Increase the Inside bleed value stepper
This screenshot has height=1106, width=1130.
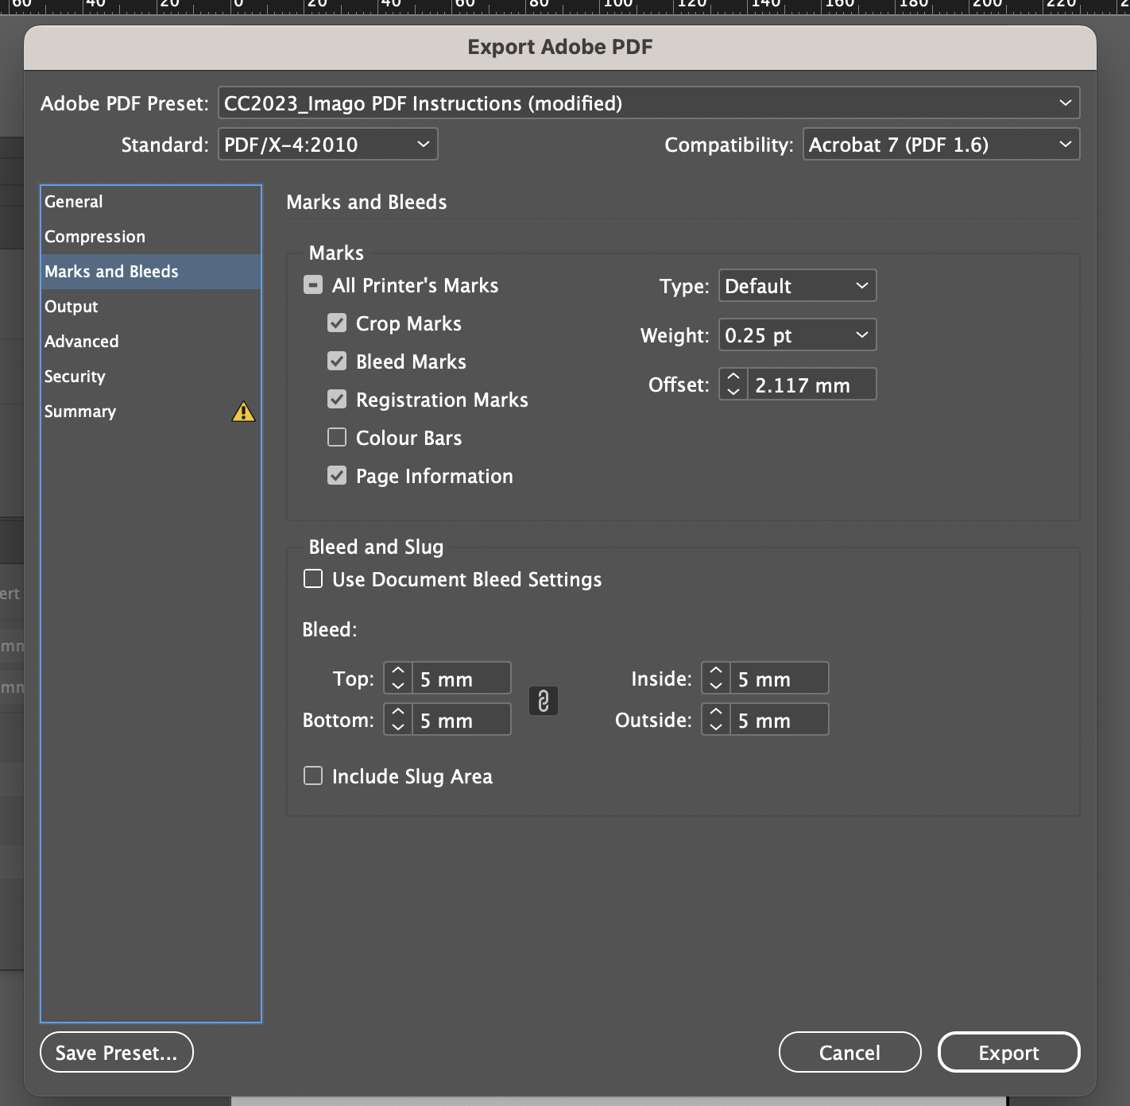tap(714, 671)
